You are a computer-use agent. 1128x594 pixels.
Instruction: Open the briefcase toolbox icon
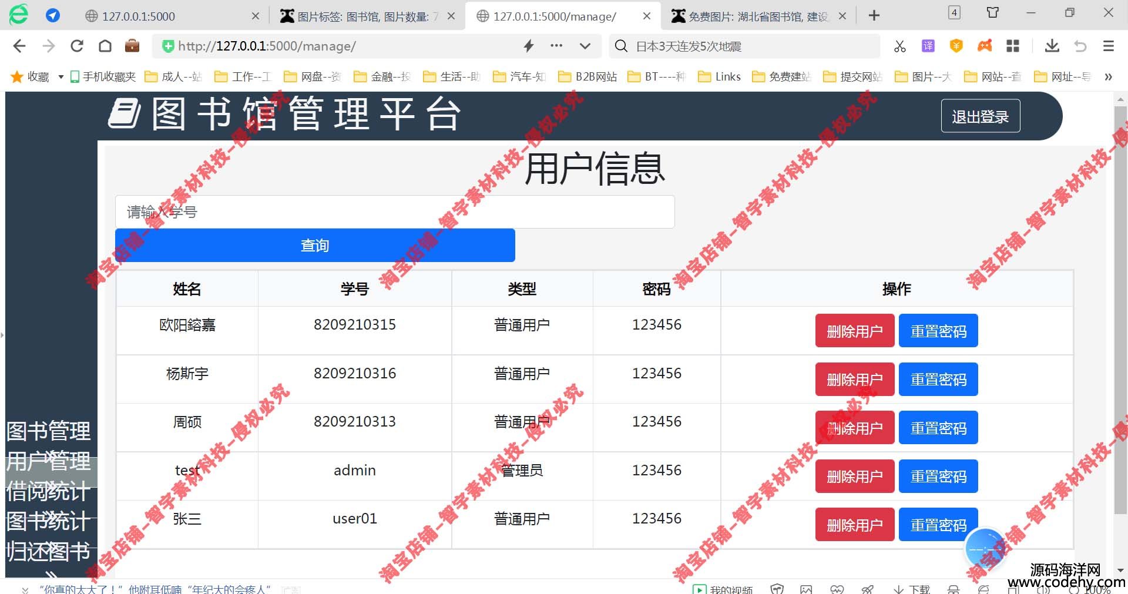click(132, 46)
